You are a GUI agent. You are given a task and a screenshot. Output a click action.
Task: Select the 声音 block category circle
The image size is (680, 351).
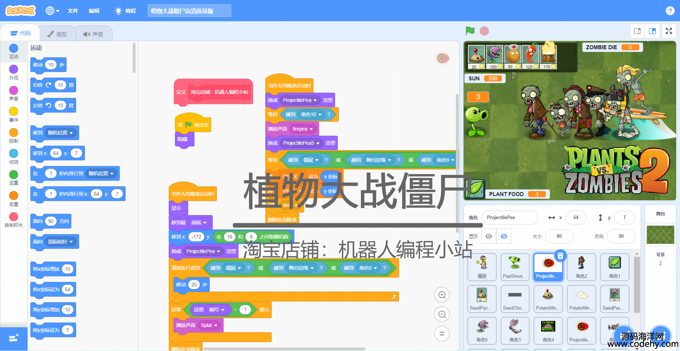coord(13,90)
